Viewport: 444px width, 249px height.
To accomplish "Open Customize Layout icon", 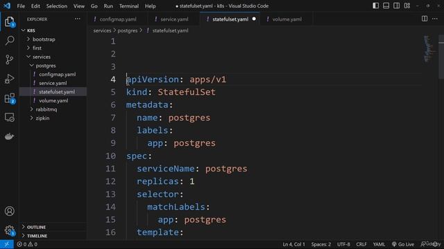I will pos(407,6).
